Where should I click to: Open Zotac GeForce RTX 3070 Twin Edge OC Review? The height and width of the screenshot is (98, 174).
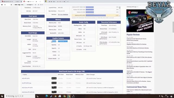pyautogui.click(x=139, y=77)
